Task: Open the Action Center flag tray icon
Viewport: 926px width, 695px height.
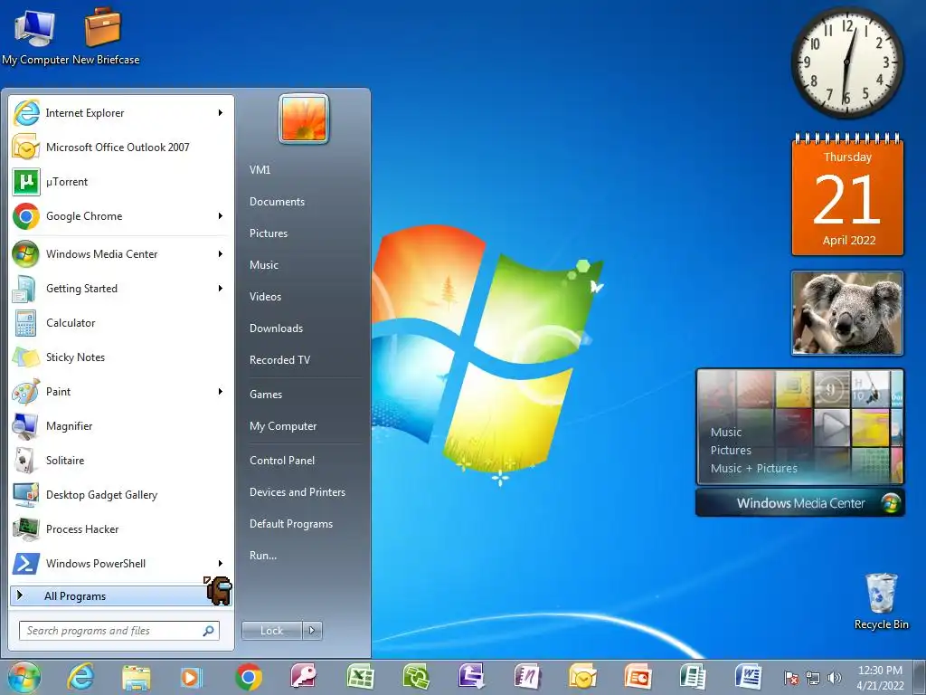Action: [790, 678]
